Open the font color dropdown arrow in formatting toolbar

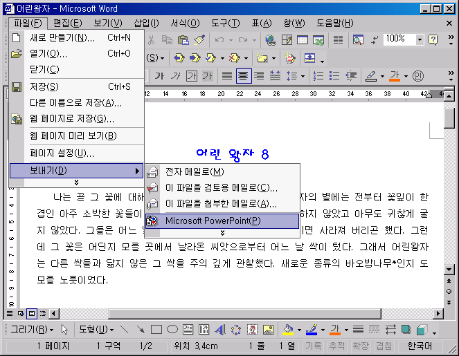(406, 76)
